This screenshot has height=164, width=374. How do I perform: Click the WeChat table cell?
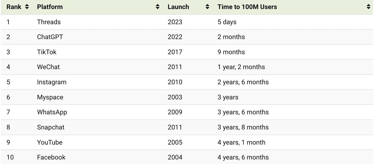[x=48, y=67]
